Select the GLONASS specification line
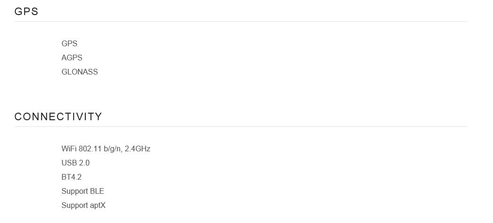Image resolution: width=493 pixels, height=223 pixels. 80,72
